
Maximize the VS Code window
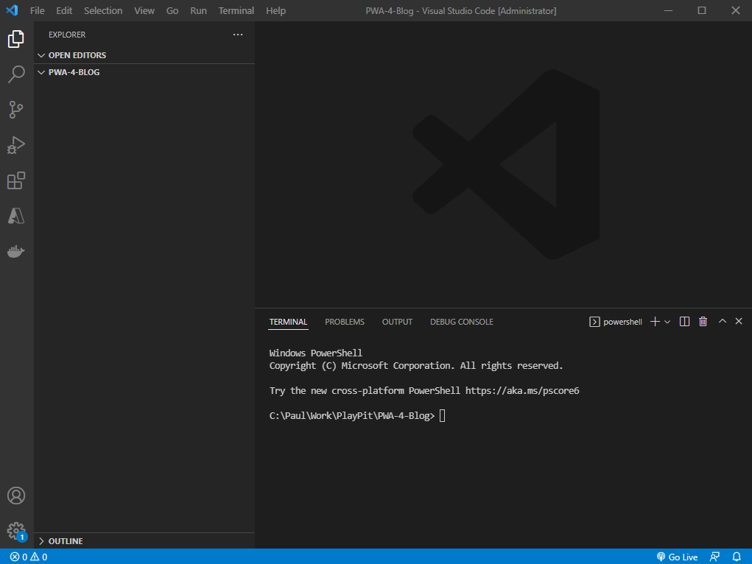pyautogui.click(x=702, y=10)
